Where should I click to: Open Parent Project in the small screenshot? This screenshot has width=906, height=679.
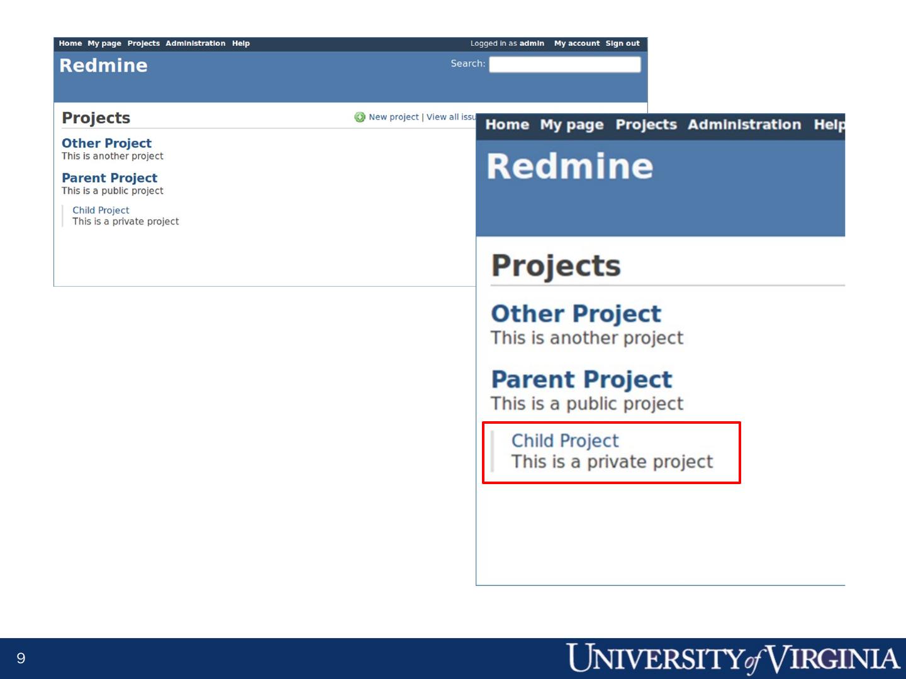pos(109,178)
